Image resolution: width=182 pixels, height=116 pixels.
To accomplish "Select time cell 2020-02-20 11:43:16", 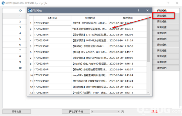I will (x=128, y=87).
